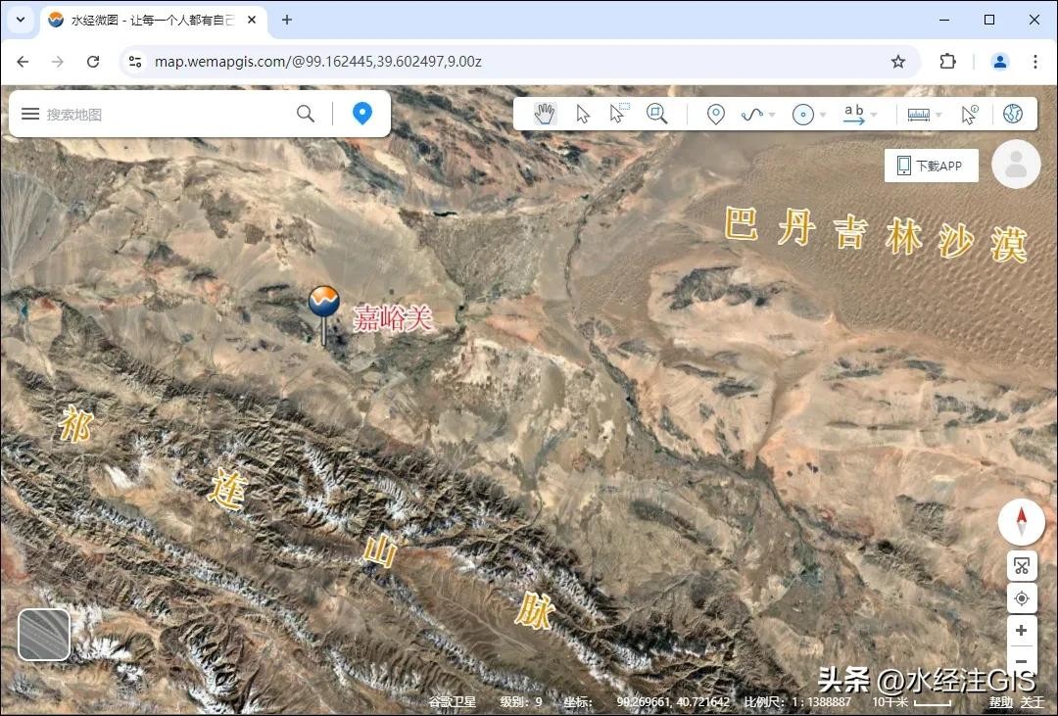Switch basemap using bottom-left layer thumbnail
This screenshot has width=1058, height=716.
click(44, 635)
